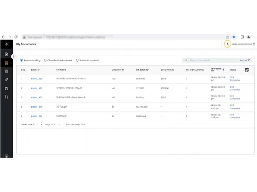Click the Total Count label in footer
Image resolution: width=257 pixels, height=192 pixels.
point(28,124)
